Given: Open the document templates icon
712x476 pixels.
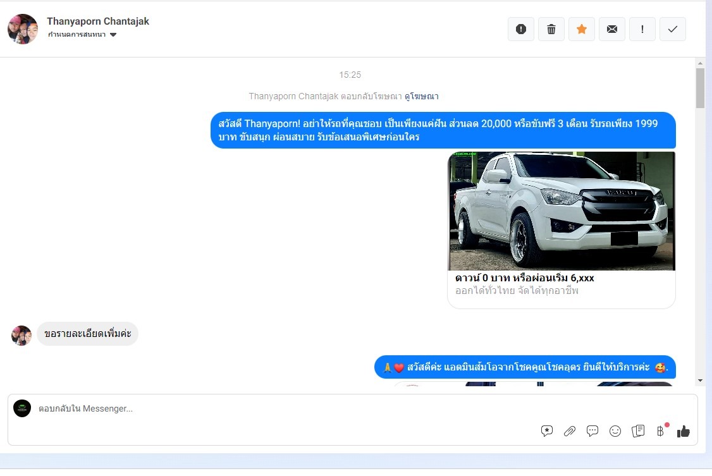Looking at the screenshot, I should click(638, 431).
